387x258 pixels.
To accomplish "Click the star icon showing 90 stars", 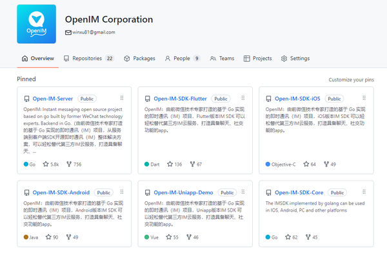I will (x=48, y=237).
